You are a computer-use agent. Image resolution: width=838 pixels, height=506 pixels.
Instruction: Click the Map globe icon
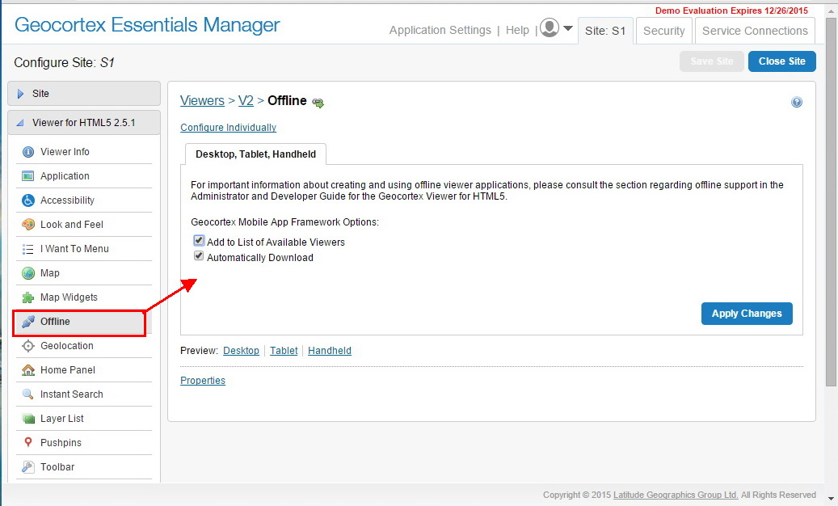pos(27,273)
